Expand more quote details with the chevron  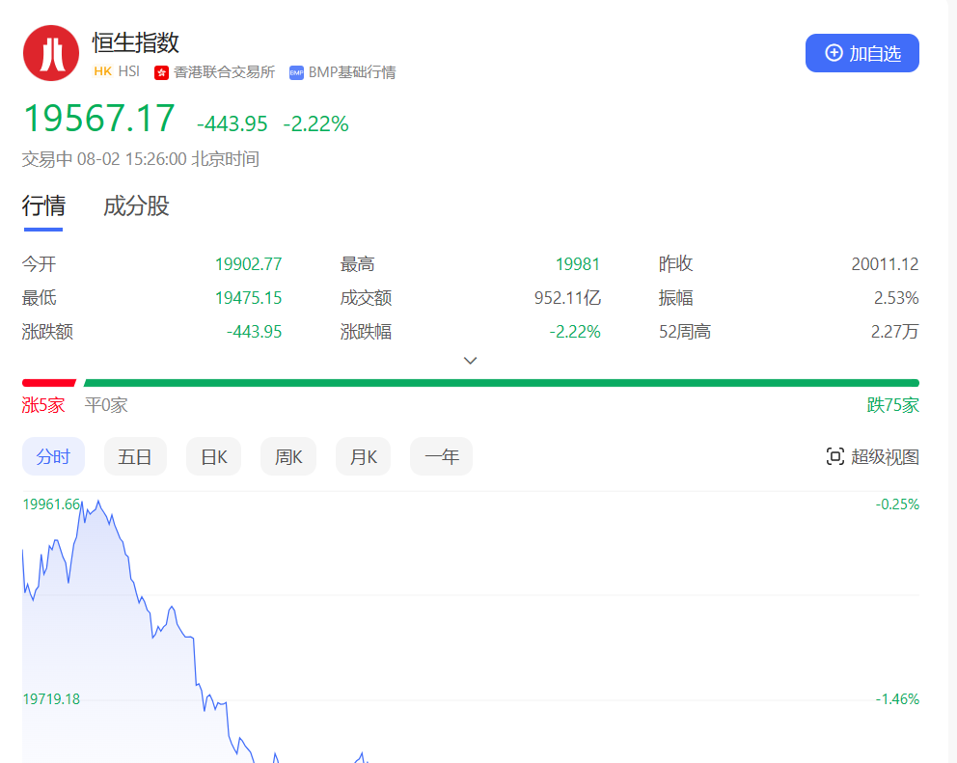point(470,361)
